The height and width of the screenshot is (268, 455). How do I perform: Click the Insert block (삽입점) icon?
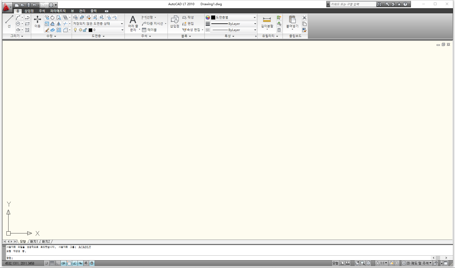click(x=175, y=21)
